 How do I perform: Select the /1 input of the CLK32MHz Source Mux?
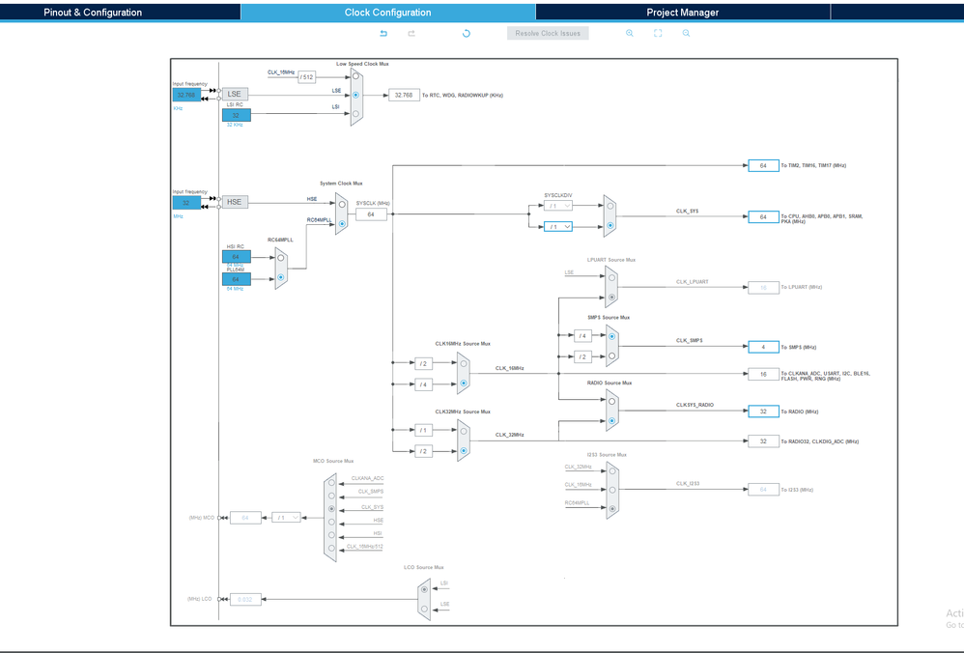pyautogui.click(x=464, y=431)
